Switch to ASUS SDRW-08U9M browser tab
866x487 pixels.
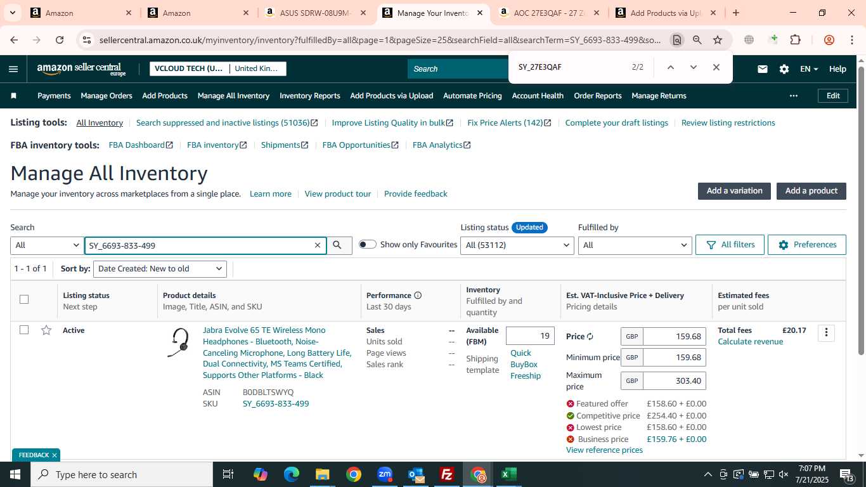(317, 13)
